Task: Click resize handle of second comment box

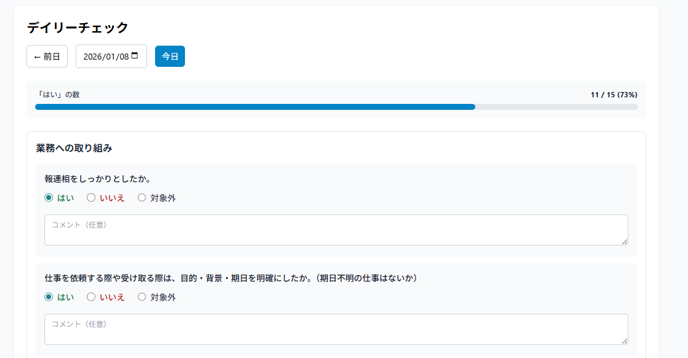Action: [624, 341]
